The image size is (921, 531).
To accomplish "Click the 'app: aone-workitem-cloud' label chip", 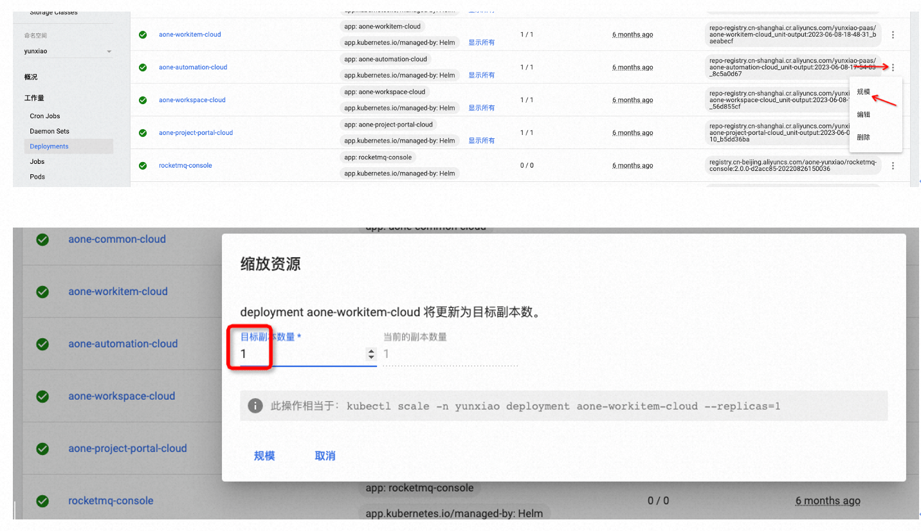I will (382, 26).
